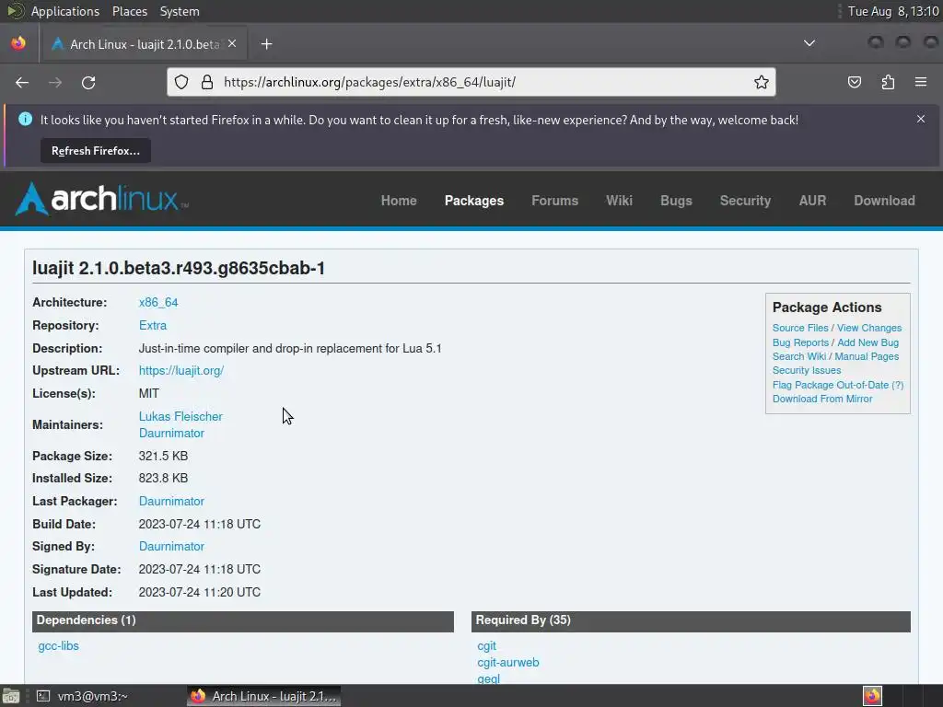The image size is (943, 707).
Task: Open the Download nav item
Action: coord(884,201)
